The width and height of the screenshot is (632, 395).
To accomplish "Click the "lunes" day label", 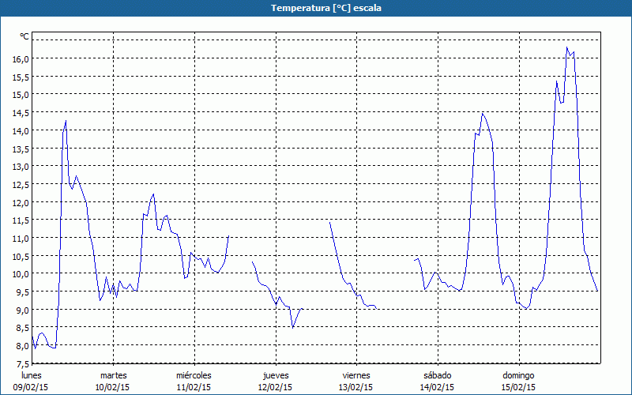I will 32,375.
